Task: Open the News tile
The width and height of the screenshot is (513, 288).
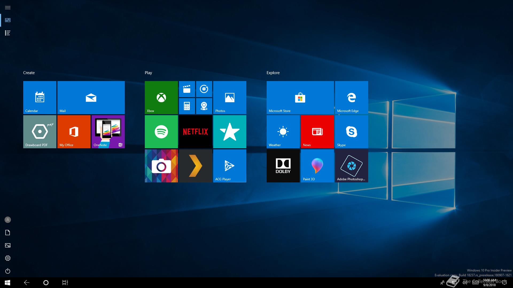Action: [x=317, y=132]
